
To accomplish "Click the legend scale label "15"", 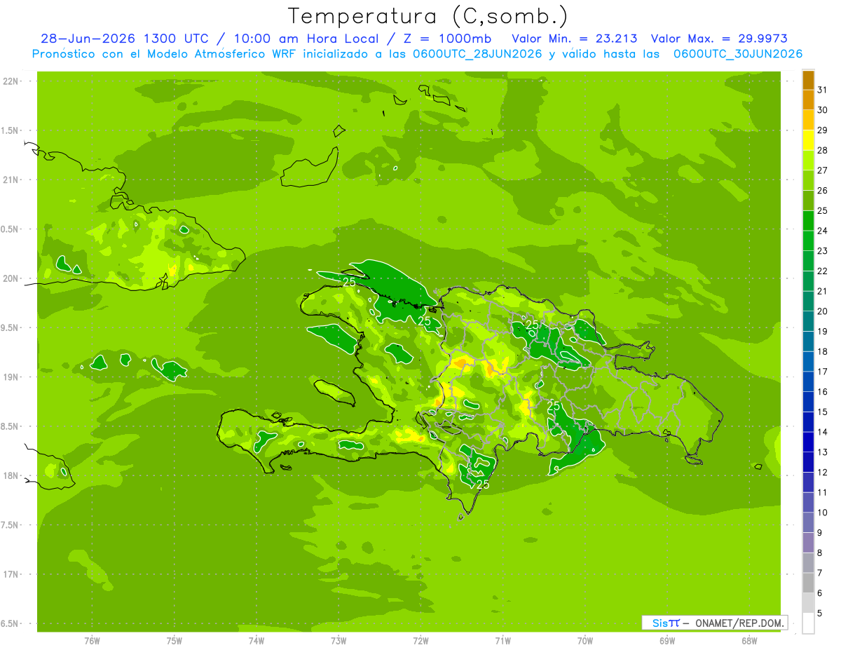I will 823,412.
